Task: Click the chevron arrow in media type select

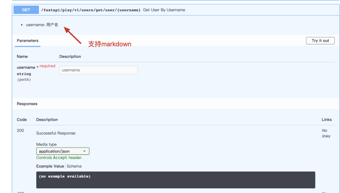Action: pyautogui.click(x=84, y=151)
